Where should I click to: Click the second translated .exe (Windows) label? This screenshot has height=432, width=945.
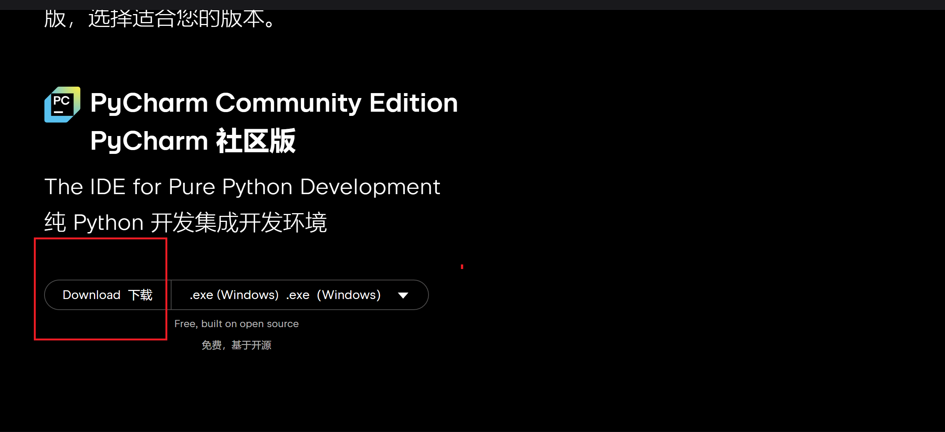[333, 295]
